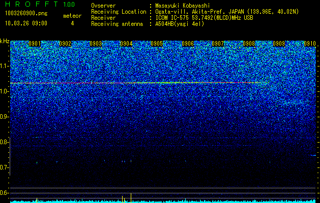Click the 1.0 kHz axis label
The height and width of the screenshot is (203, 320).
[4, 91]
